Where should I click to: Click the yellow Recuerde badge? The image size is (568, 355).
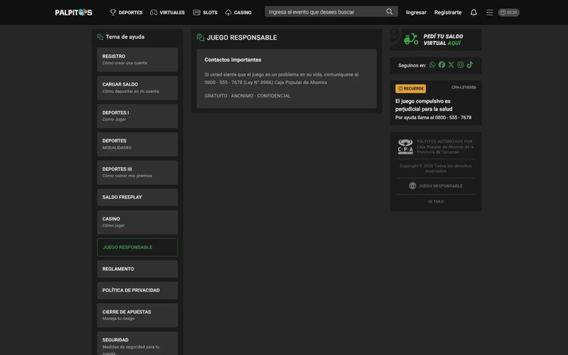point(411,88)
